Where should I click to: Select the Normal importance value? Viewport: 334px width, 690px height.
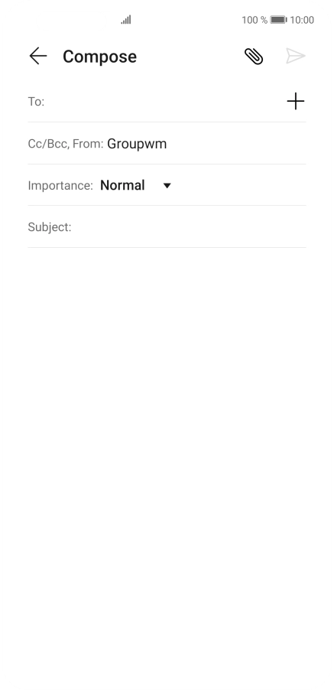[122, 185]
